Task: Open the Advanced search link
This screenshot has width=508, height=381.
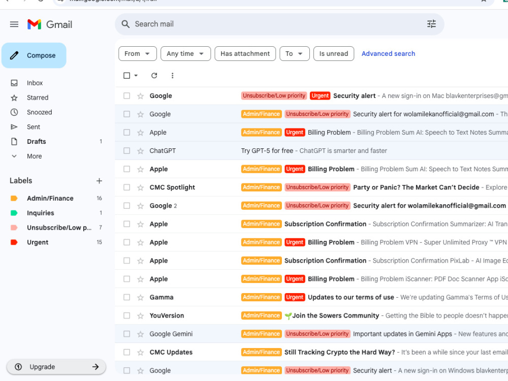Action: pos(388,53)
